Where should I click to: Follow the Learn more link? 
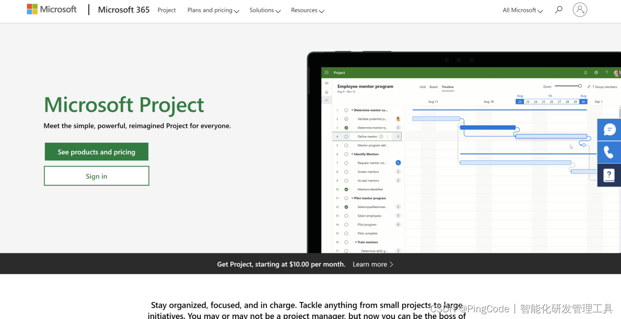coord(373,264)
